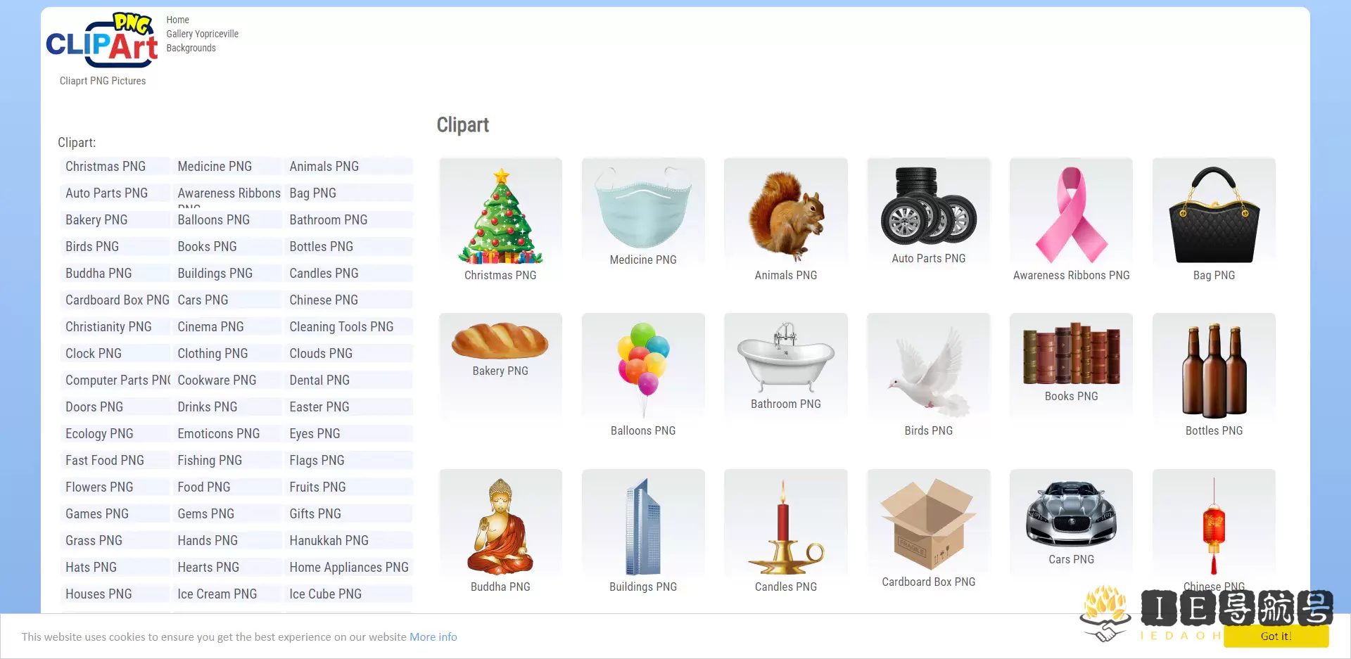This screenshot has height=659, width=1351.
Task: Go to the Home menu item
Action: (x=177, y=19)
